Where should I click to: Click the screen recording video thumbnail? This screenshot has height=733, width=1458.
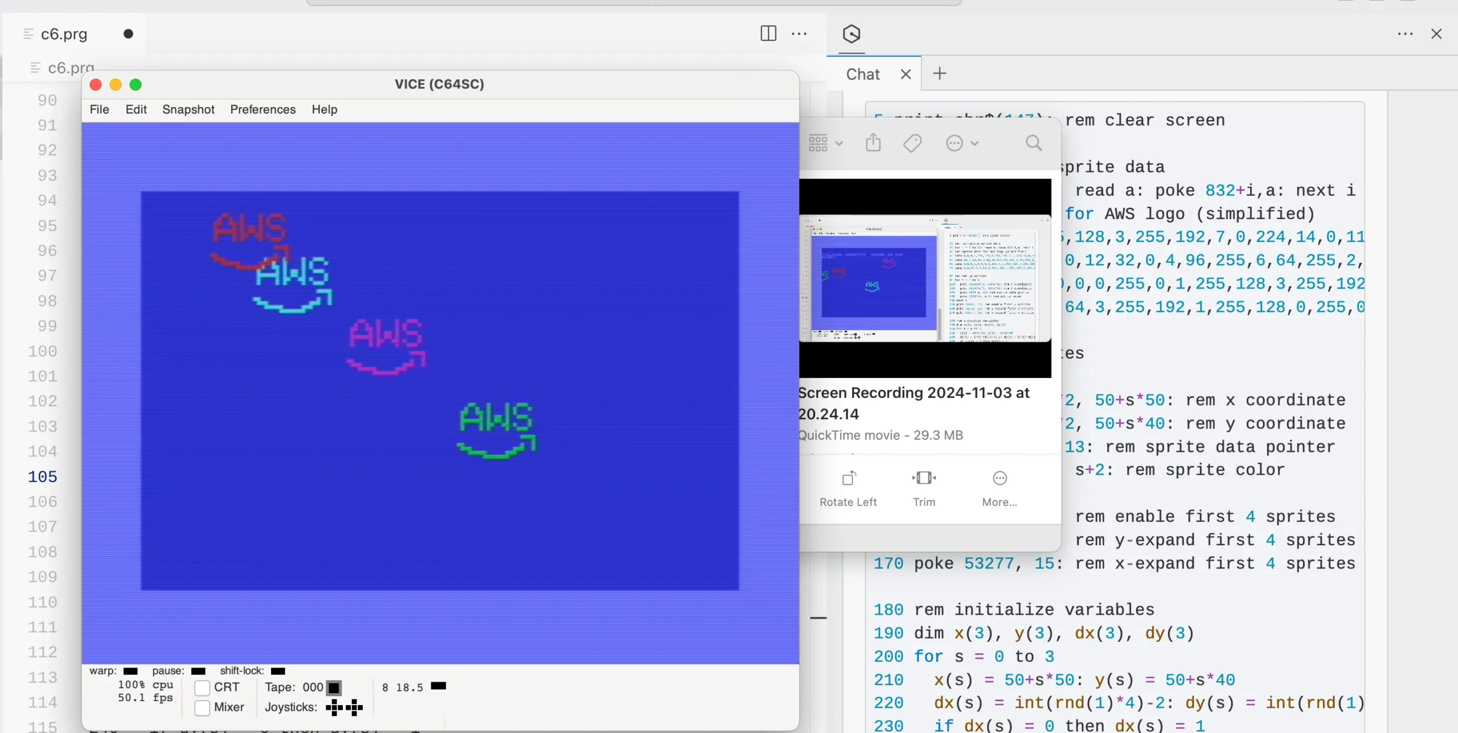[925, 278]
